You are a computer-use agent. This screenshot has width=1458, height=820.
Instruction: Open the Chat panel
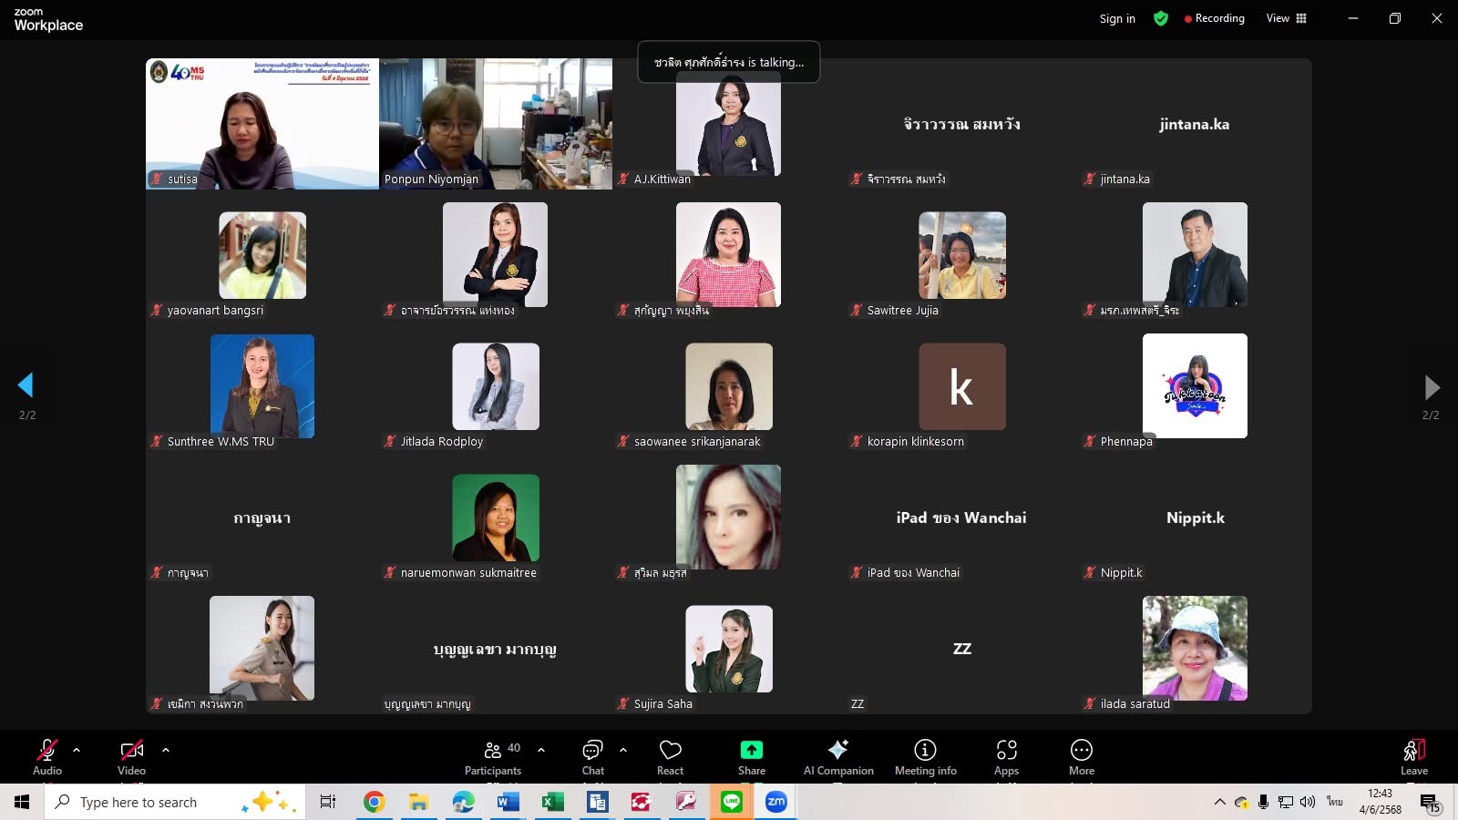(592, 757)
